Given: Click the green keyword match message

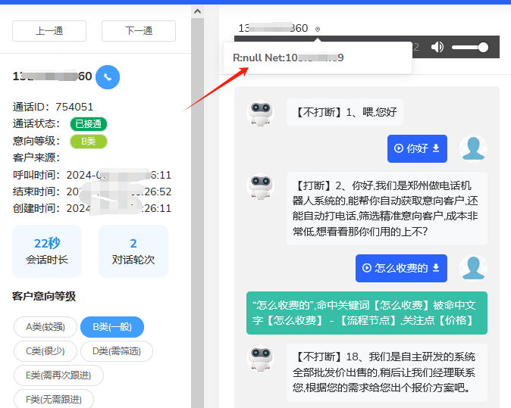Looking at the screenshot, I should [x=366, y=313].
